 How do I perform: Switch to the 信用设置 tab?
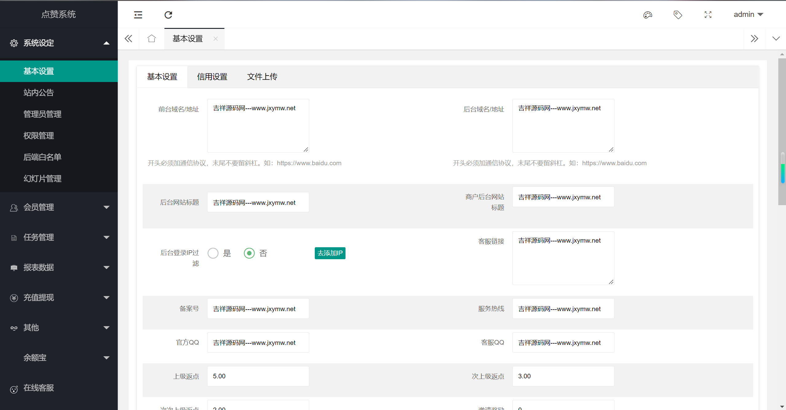[212, 77]
